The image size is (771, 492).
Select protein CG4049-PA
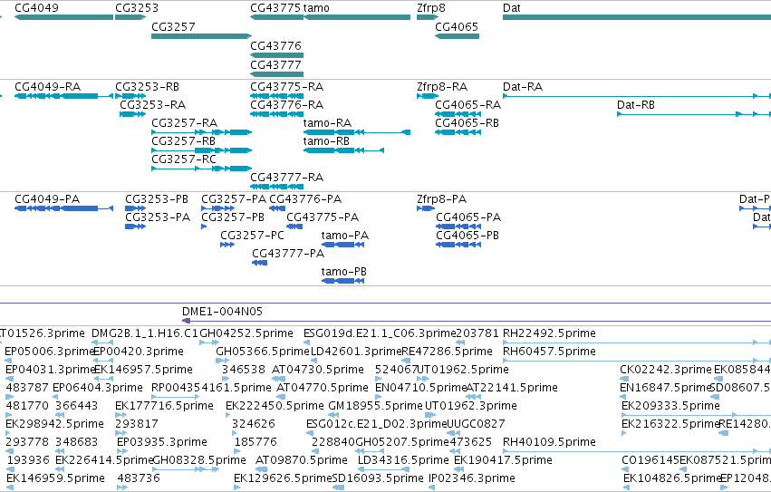pos(47,199)
